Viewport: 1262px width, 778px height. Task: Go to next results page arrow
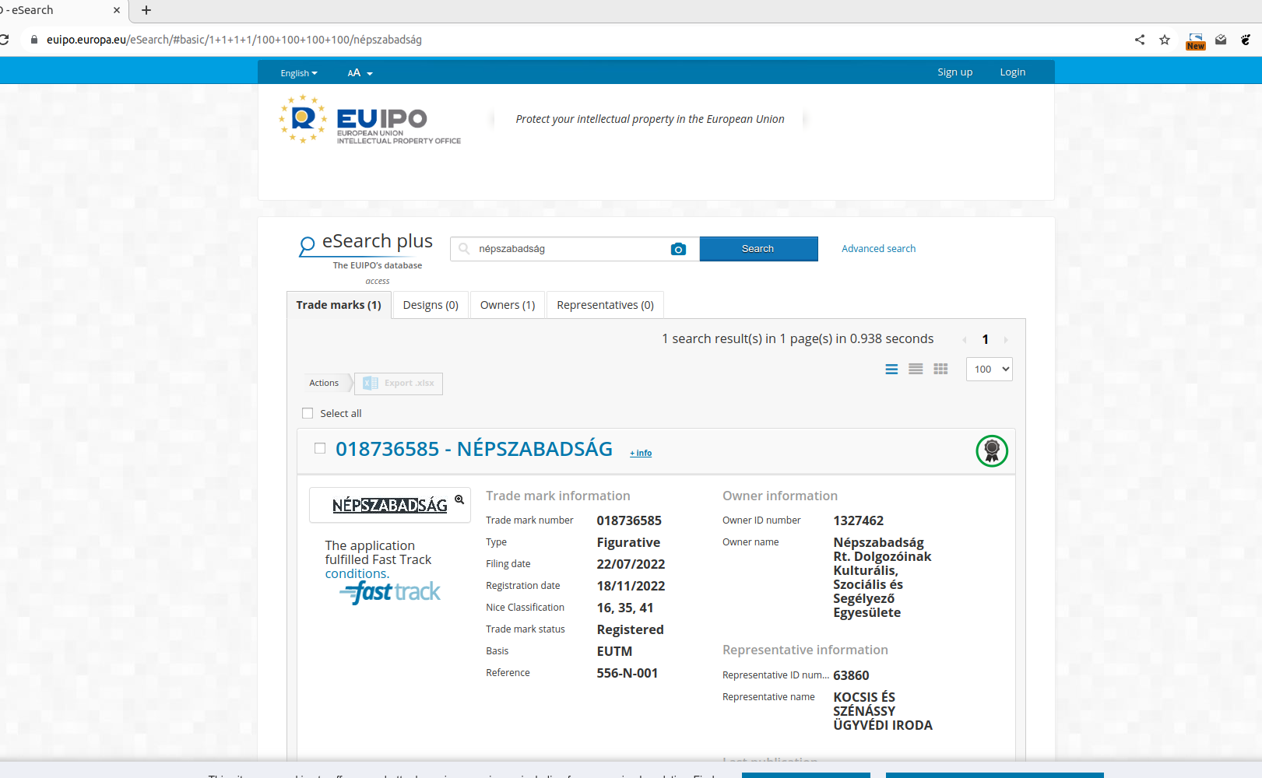click(x=1006, y=339)
